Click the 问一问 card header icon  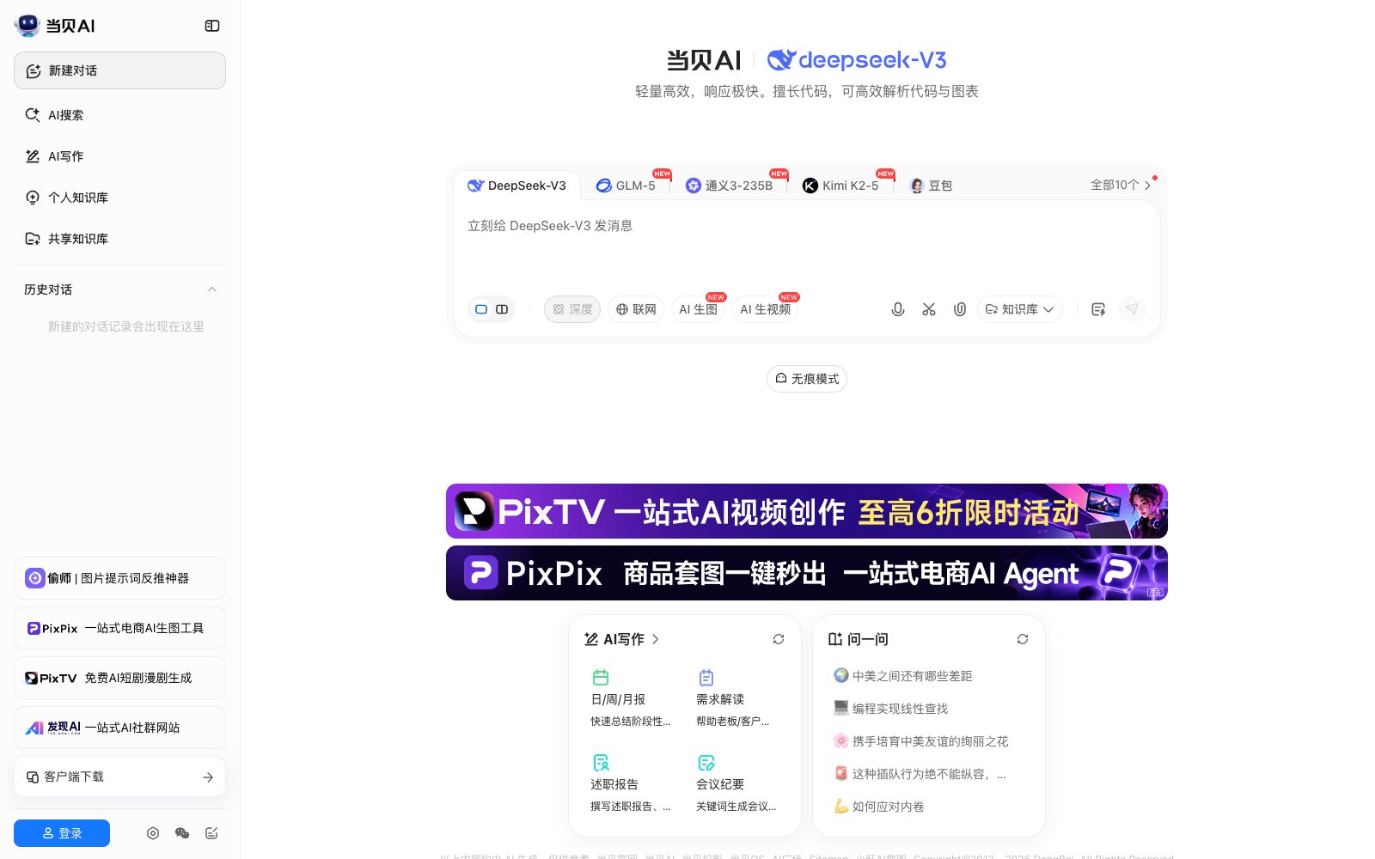(834, 639)
